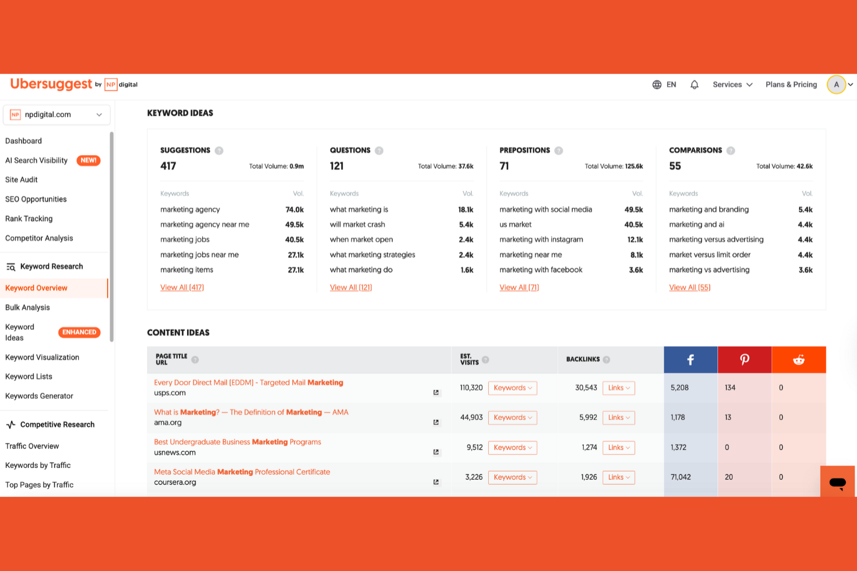This screenshot has height=571, width=857.
Task: Click the help icon beside QUESTIONS
Action: pyautogui.click(x=379, y=150)
